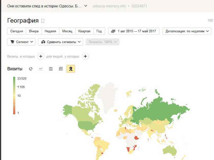Select the Неделя period tab
This screenshot has width=214, height=160.
50,31
